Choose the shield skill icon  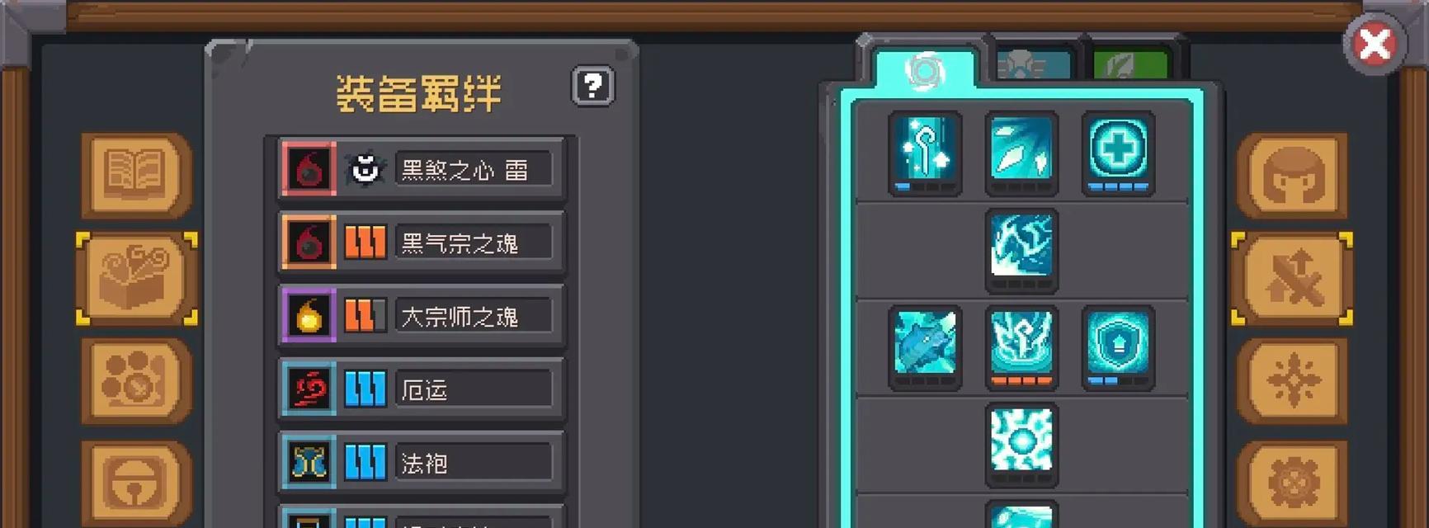click(1118, 347)
